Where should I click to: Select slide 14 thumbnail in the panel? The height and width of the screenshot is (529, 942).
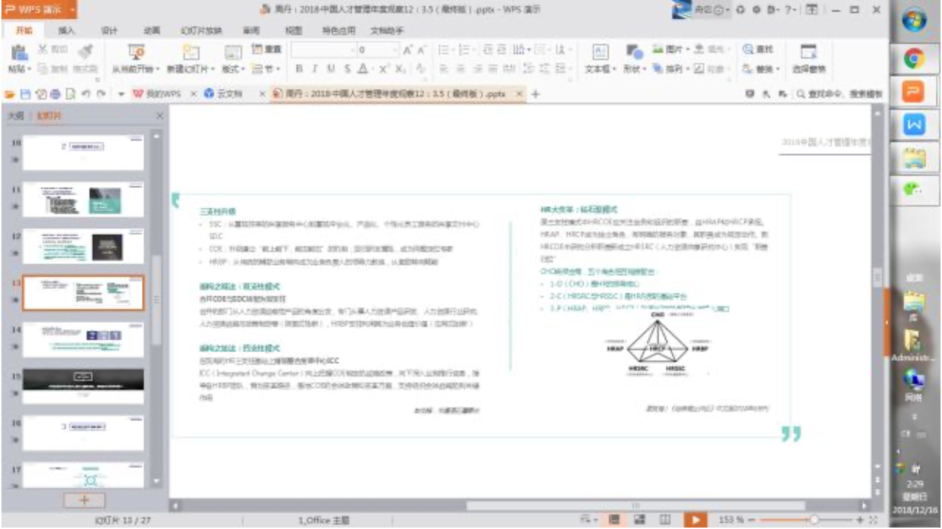pos(83,340)
